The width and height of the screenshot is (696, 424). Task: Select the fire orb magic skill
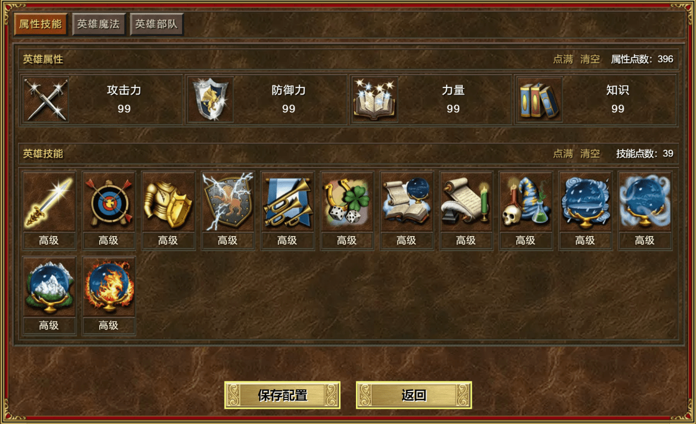point(108,287)
